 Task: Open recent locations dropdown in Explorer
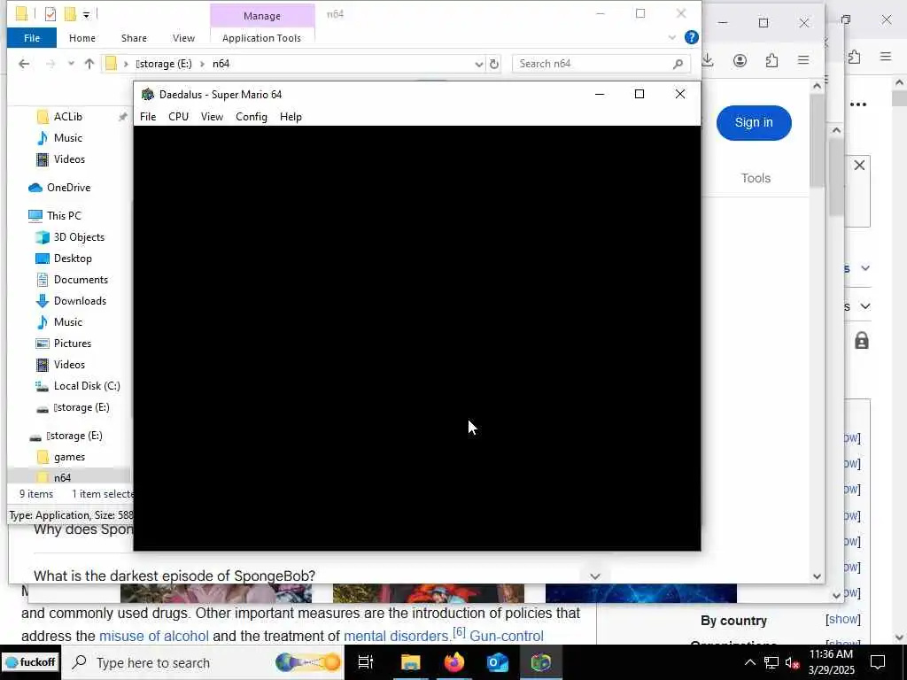pos(71,64)
